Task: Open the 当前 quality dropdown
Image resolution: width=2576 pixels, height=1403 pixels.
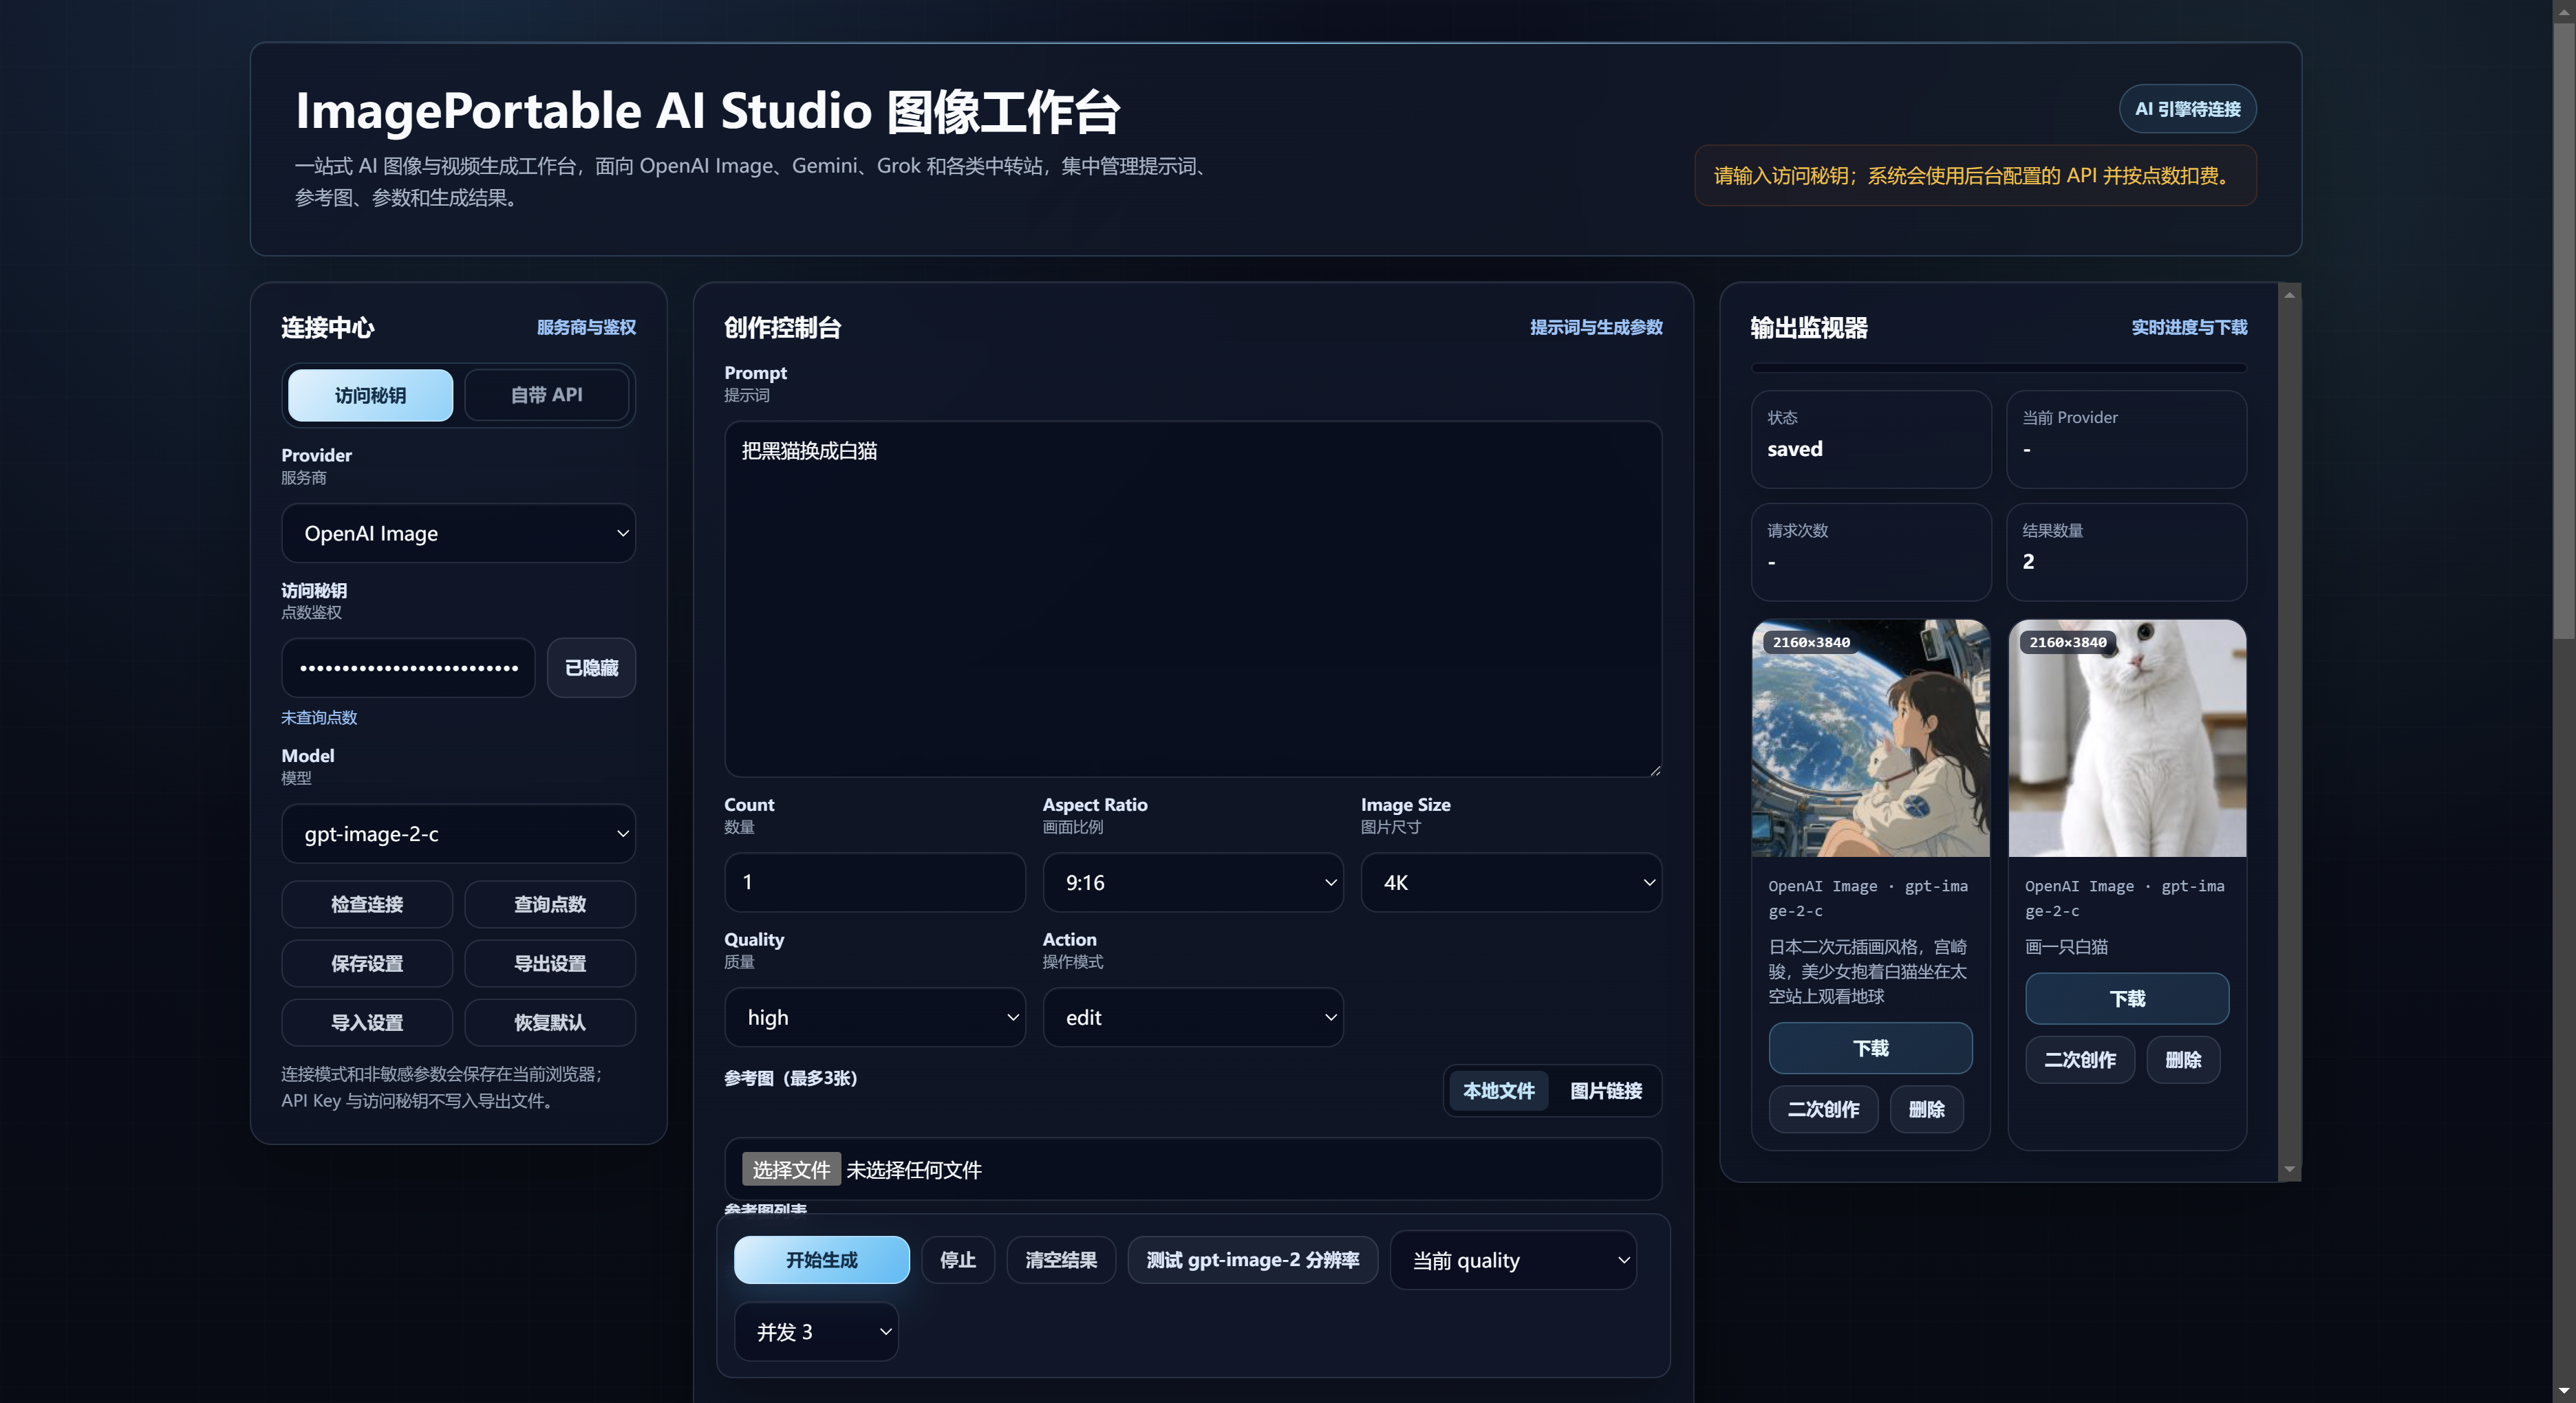Action: [x=1513, y=1260]
